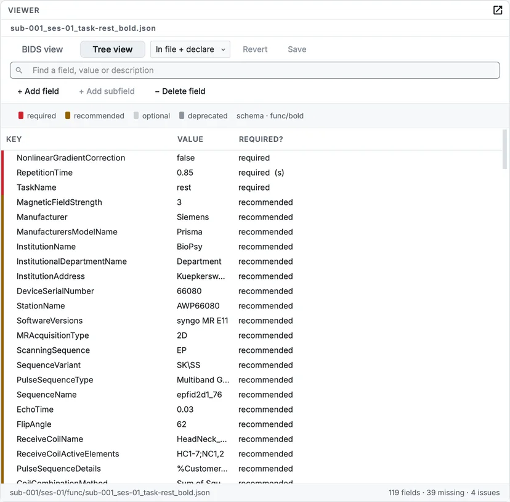This screenshot has width=510, height=502.
Task: Select the InstitutionalDepartmentName field
Action: [71, 261]
